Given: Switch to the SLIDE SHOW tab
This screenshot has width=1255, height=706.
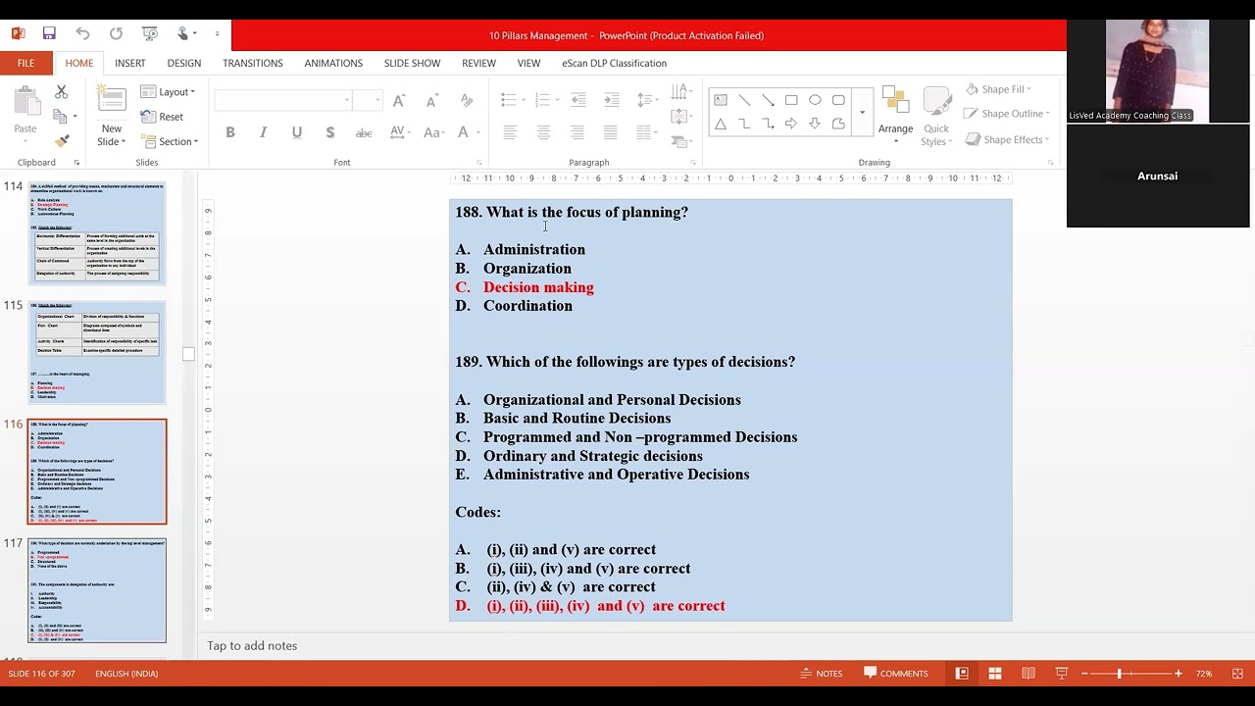Looking at the screenshot, I should coord(412,63).
